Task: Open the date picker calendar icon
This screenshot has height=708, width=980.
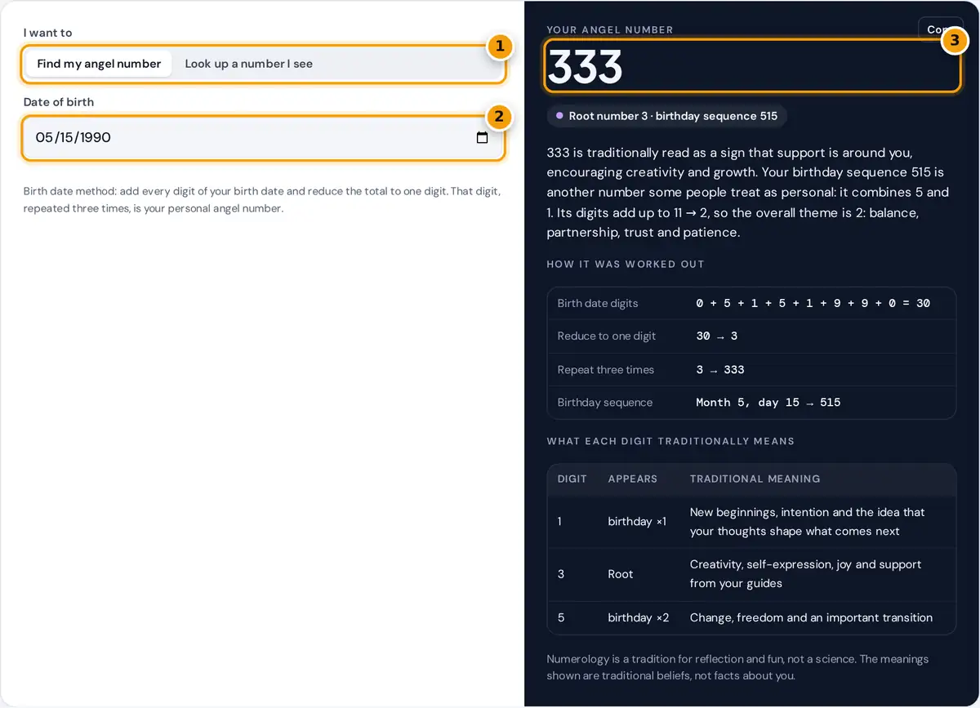Action: (x=482, y=137)
